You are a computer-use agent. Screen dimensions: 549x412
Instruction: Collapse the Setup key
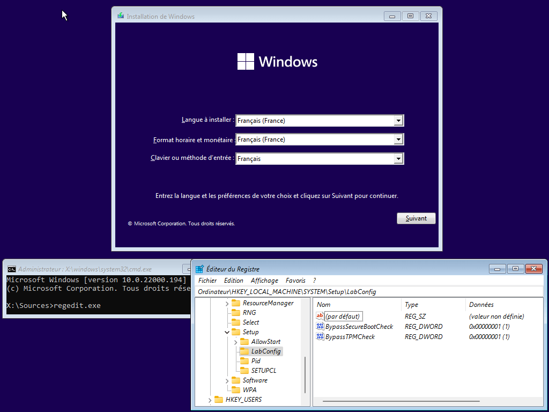point(227,332)
